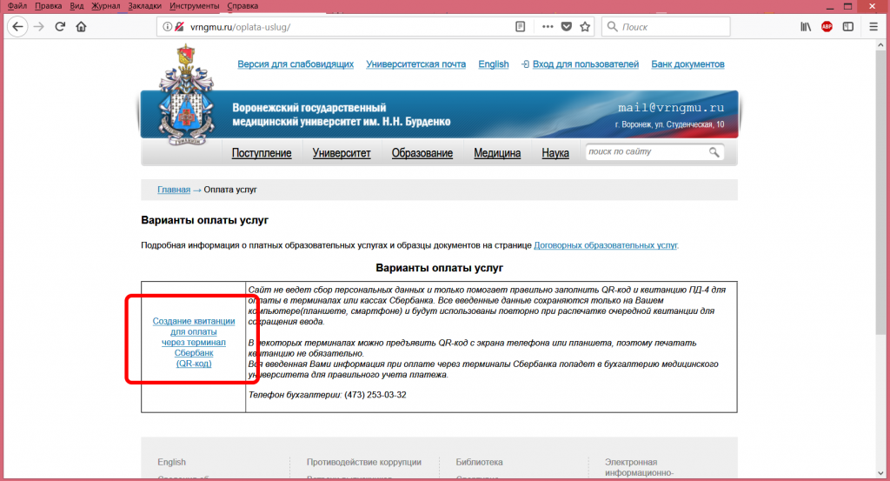Click Вход для пользователей link
Screen dimensions: 890x481
[585, 64]
